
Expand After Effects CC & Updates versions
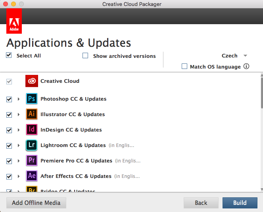tap(19, 176)
